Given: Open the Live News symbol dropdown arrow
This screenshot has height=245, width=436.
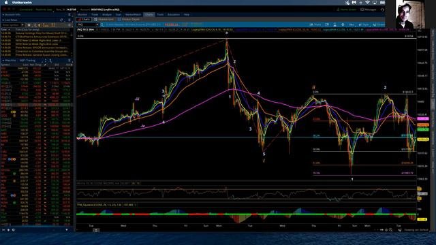Looking at the screenshot, I should coord(22,25).
